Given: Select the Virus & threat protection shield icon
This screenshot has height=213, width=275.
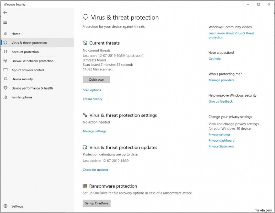Looking at the screenshot, I should (5, 43).
